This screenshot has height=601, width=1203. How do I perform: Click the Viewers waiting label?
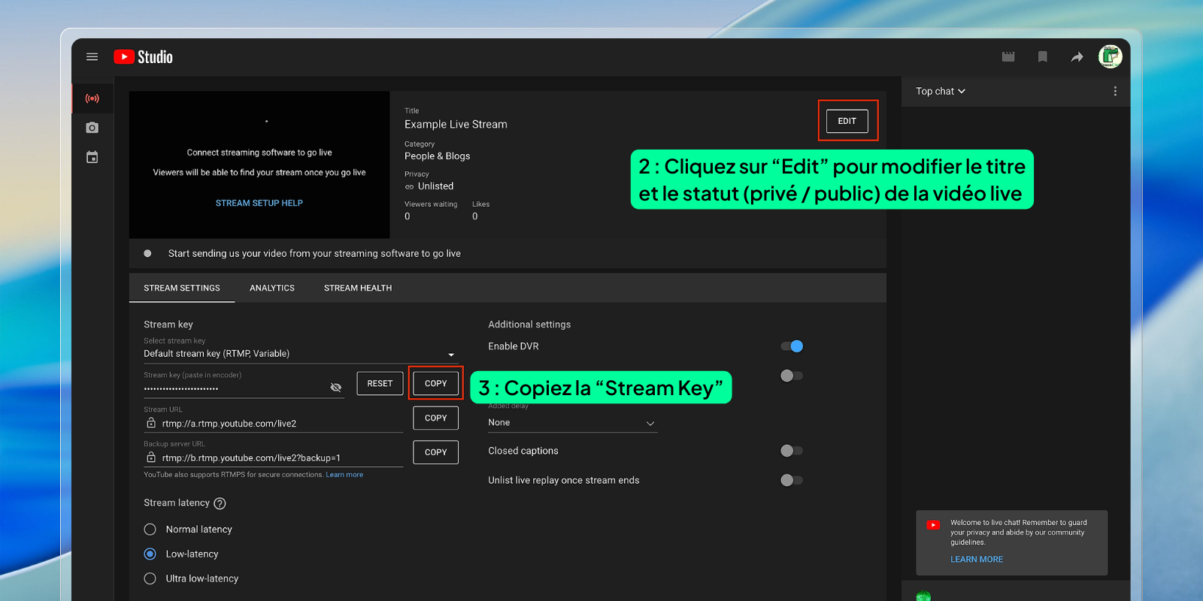tap(431, 204)
